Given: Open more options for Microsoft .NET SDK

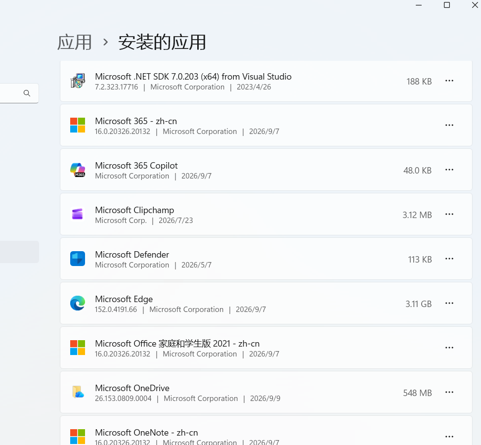Looking at the screenshot, I should 449,81.
